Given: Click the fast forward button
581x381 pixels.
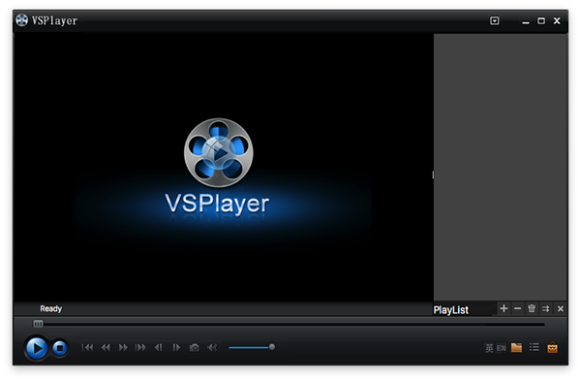Looking at the screenshot, I should [123, 348].
